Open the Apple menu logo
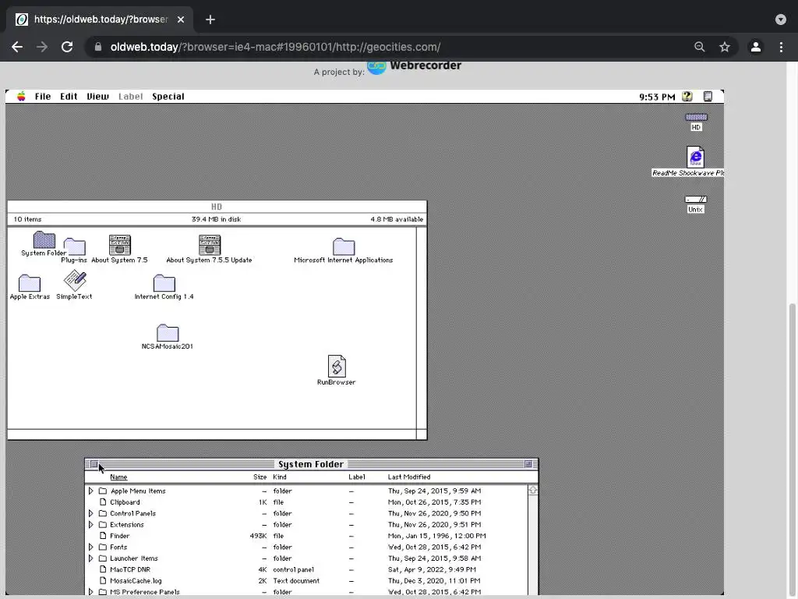 pos(21,96)
